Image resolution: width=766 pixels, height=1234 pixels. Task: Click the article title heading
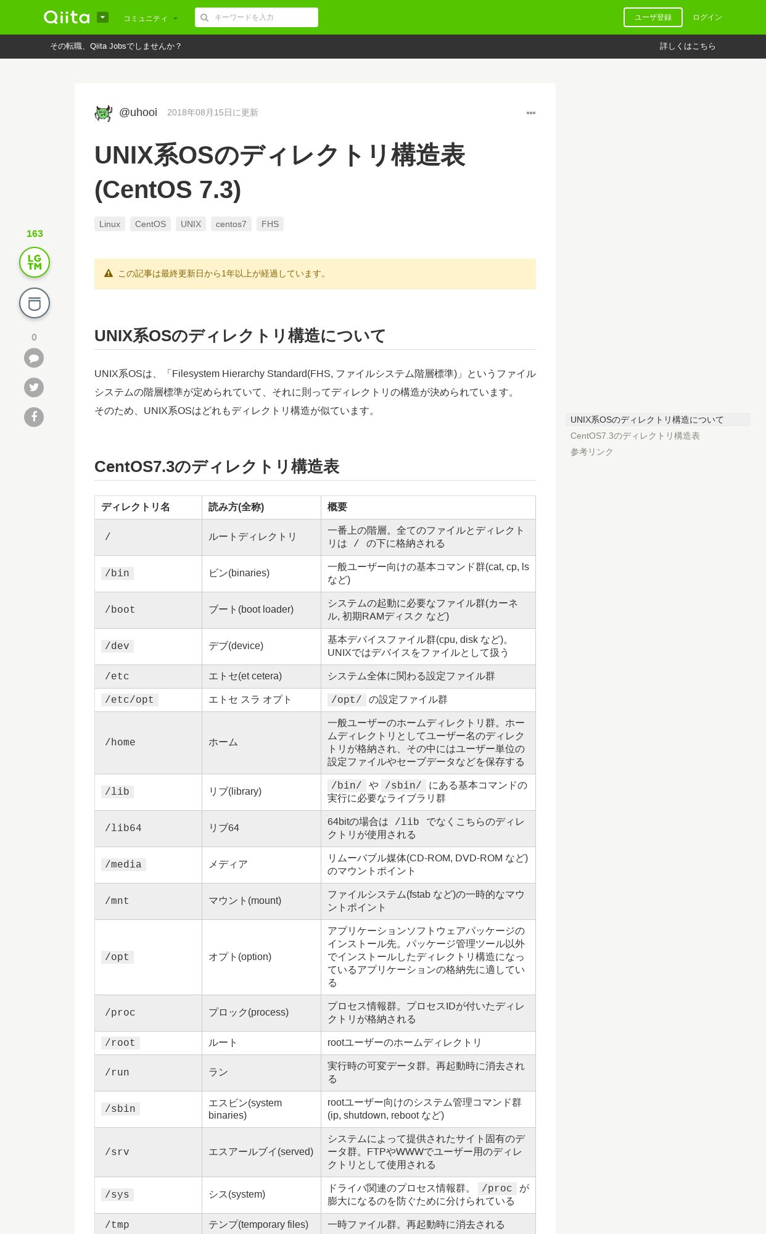pos(280,172)
